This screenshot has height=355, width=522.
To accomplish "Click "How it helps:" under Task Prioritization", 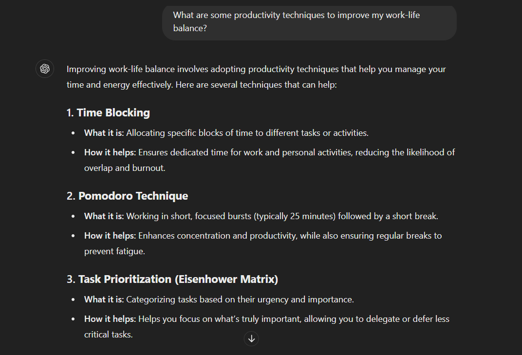I will coord(110,319).
